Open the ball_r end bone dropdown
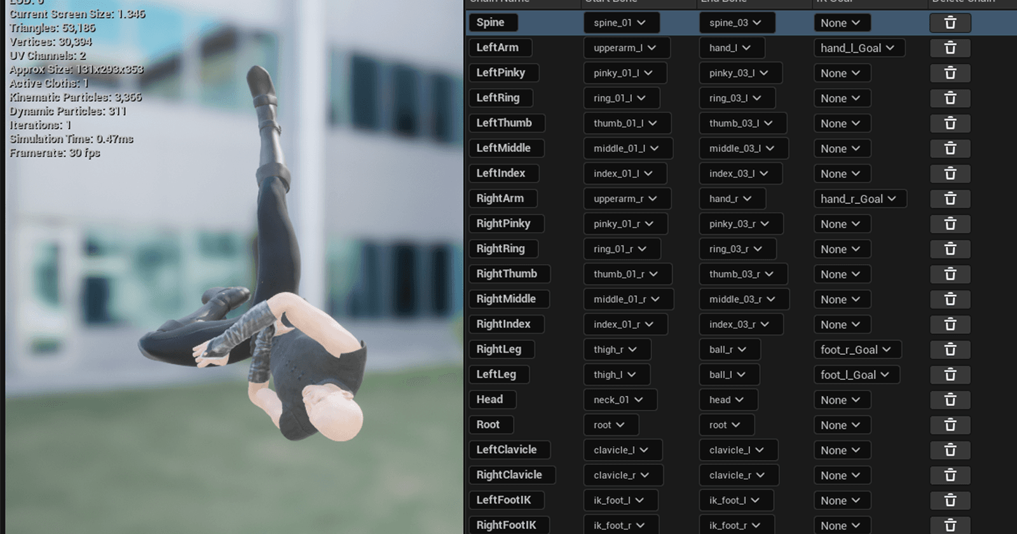The height and width of the screenshot is (534, 1017). pos(730,350)
